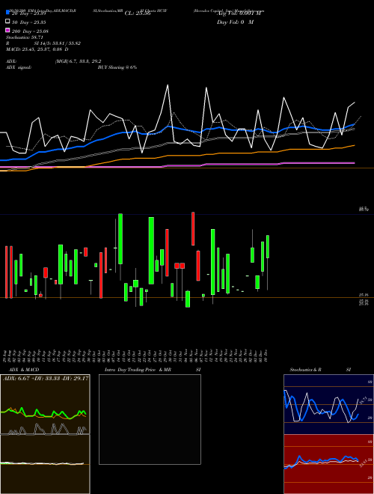Click the 'ADX signal:' label
The height and width of the screenshot is (494, 374).
[19, 67]
